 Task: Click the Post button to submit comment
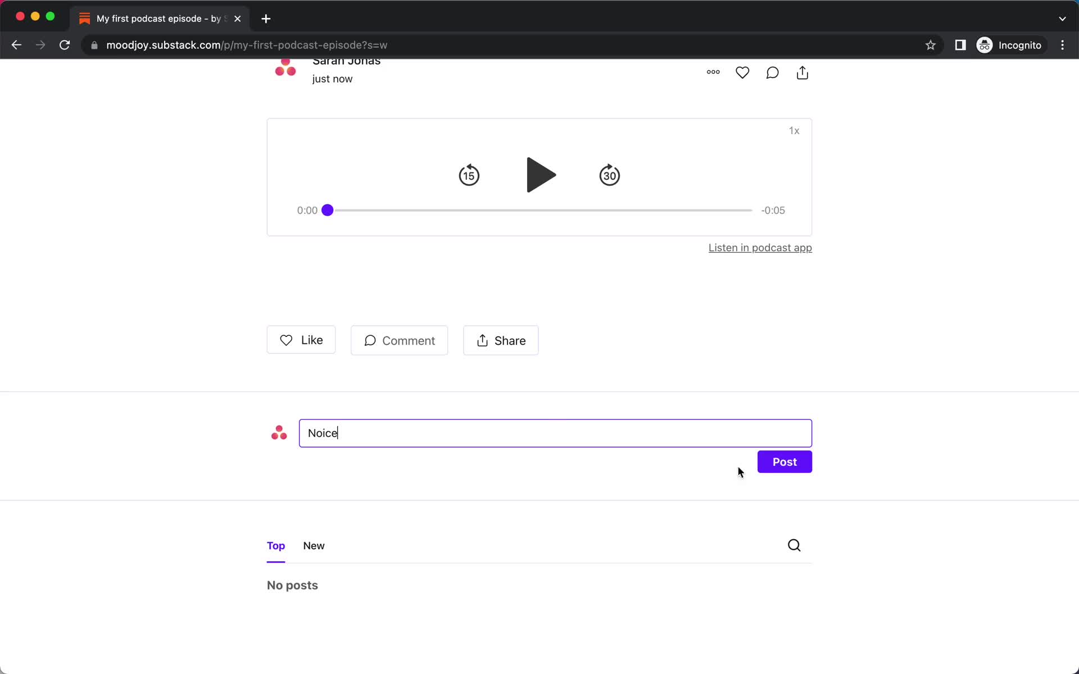tap(785, 462)
